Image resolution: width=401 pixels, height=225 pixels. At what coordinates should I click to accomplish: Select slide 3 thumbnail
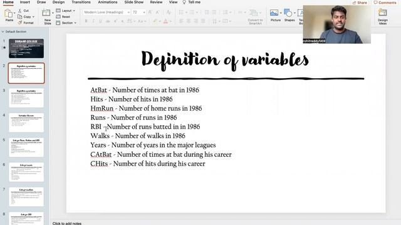[x=26, y=98]
